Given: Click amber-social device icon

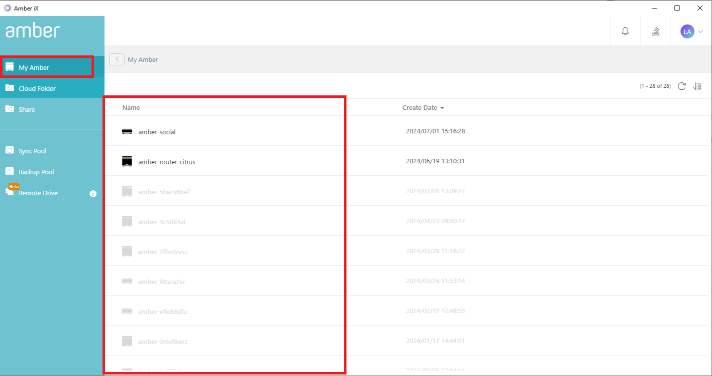Looking at the screenshot, I should [x=127, y=131].
